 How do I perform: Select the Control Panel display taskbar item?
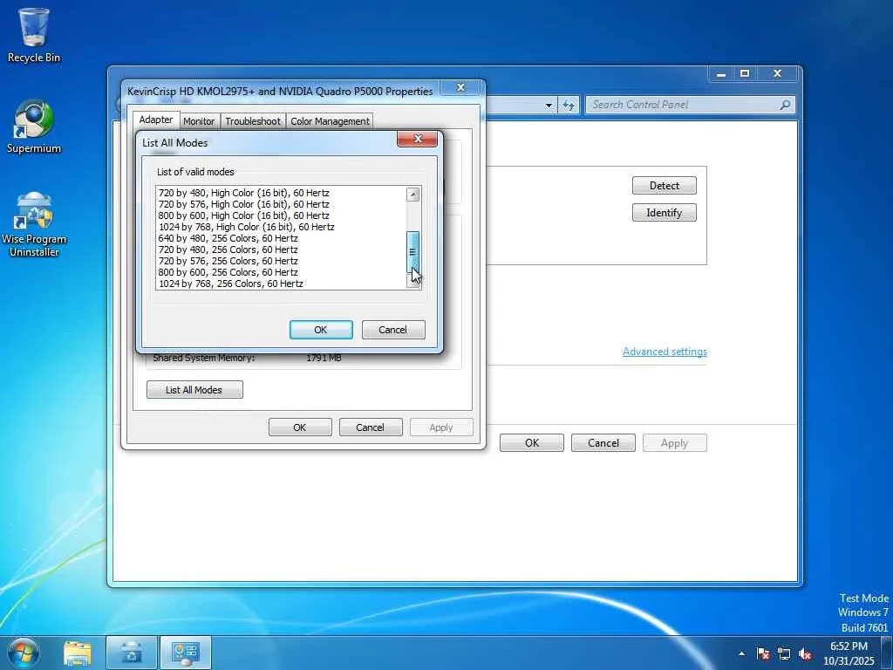point(185,653)
